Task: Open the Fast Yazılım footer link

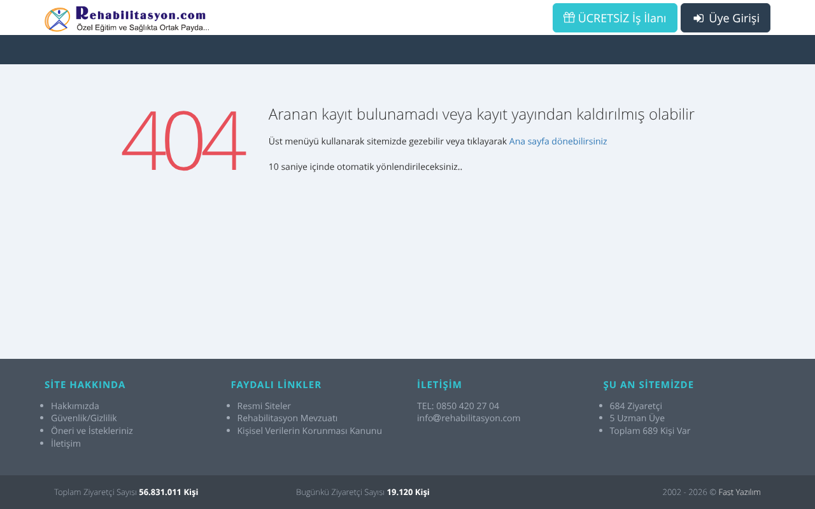Action: pos(739,492)
